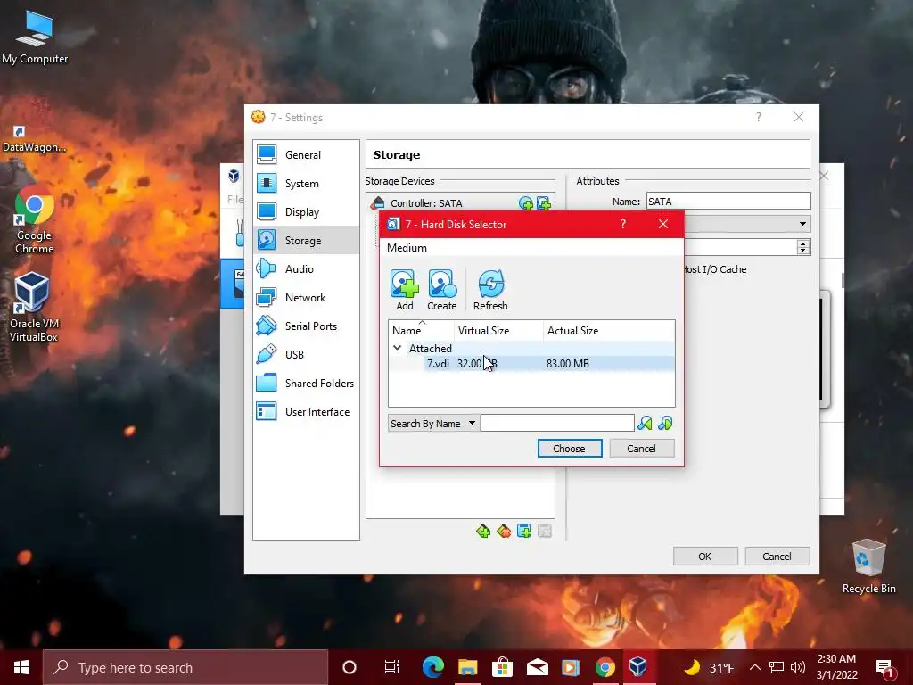Sort by Actual Size column header

point(609,331)
